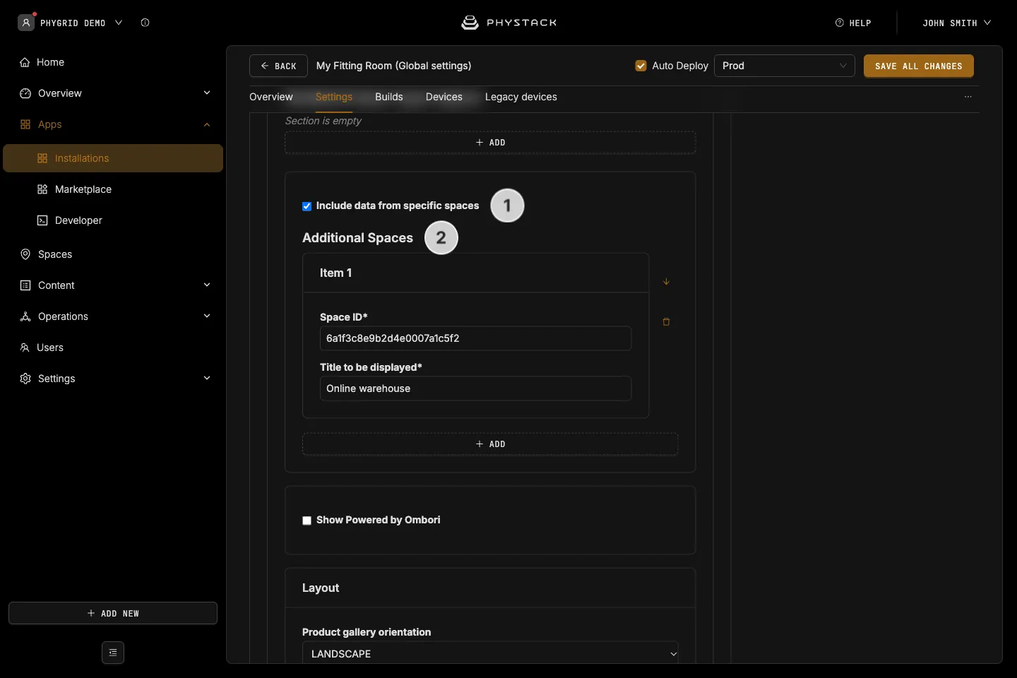Open the Prod environment dropdown
1017x678 pixels.
pos(785,66)
